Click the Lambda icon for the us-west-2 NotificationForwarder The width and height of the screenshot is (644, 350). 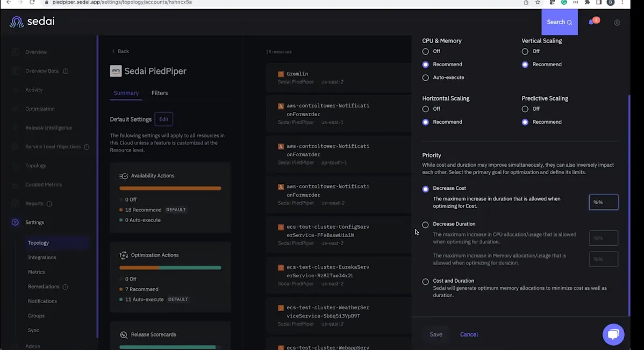click(x=281, y=187)
